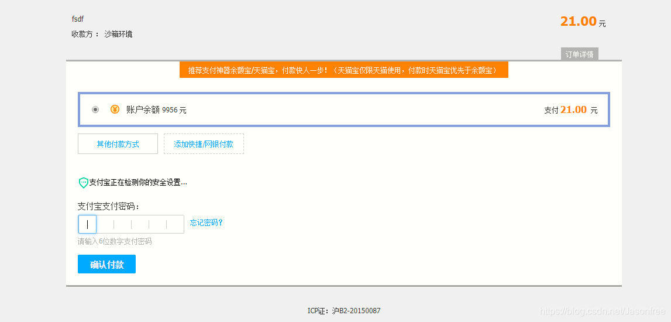Open the 订单详情 order details tab
671x322 pixels.
579,54
